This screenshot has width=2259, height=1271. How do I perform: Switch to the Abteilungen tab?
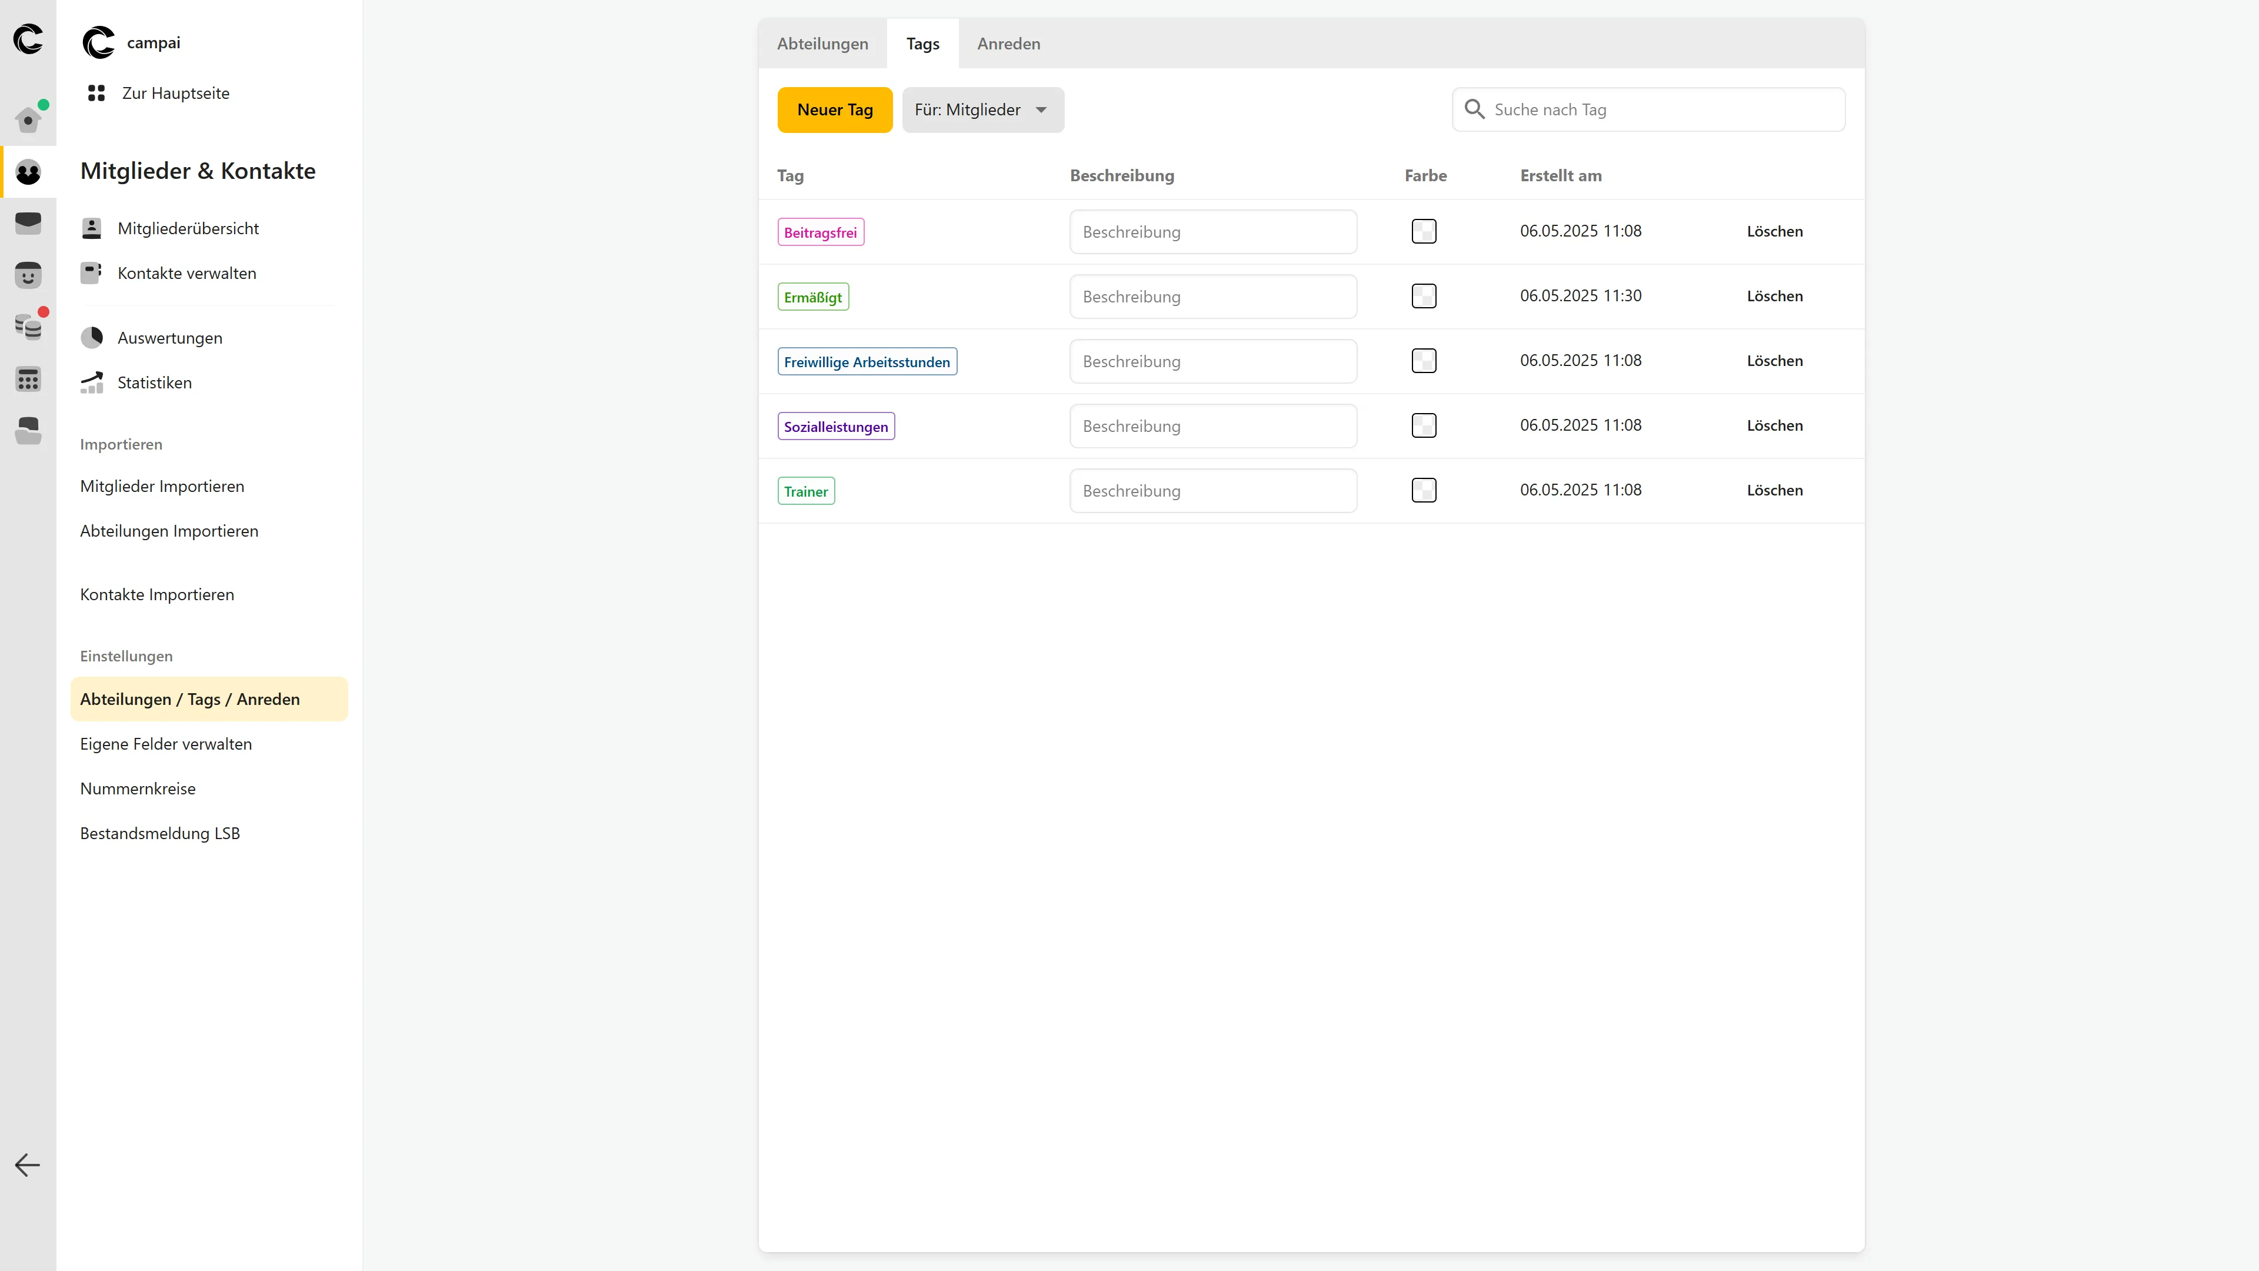[x=822, y=44]
